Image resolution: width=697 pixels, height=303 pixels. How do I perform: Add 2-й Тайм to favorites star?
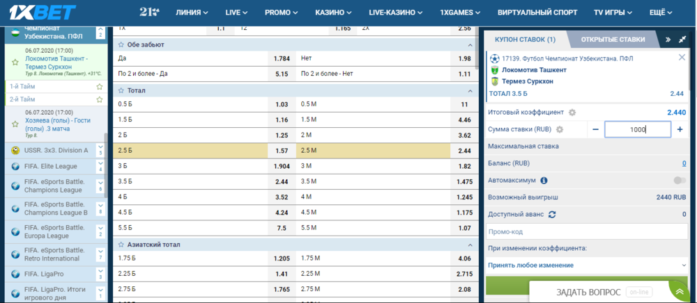100,99
